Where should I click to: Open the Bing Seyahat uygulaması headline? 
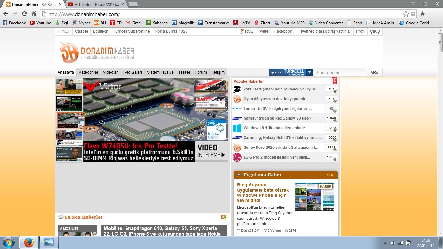263,193
